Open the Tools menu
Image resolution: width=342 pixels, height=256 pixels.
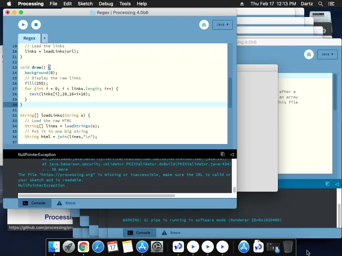point(125,4)
